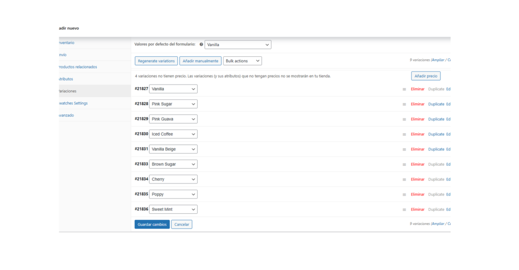This screenshot has height=270, width=519.
Task: Expand the Pink Guava attribute dropdown
Action: tap(173, 119)
